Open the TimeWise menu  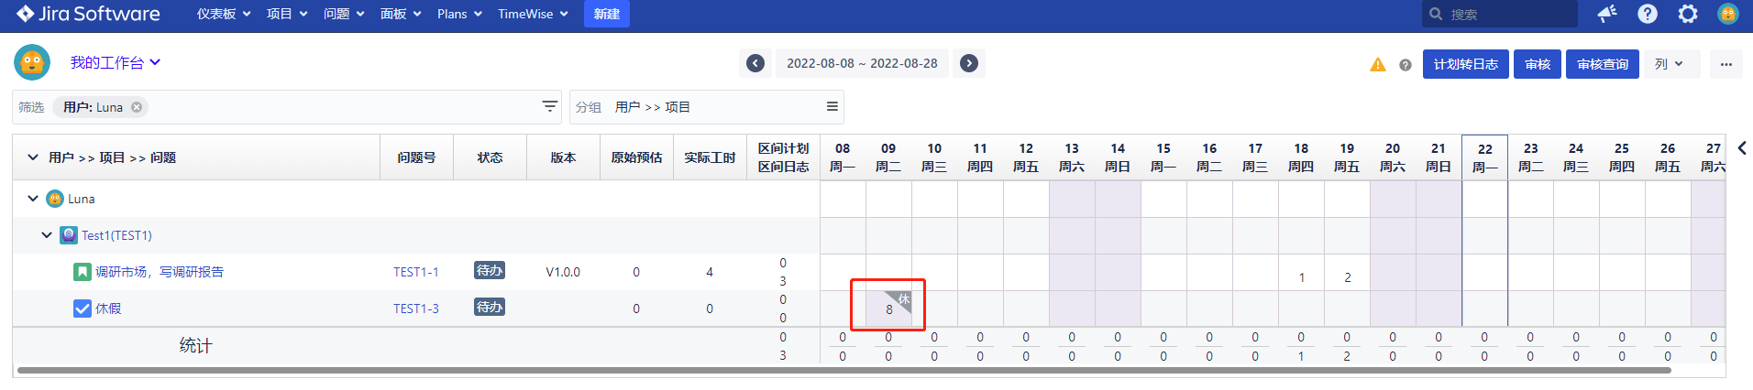pyautogui.click(x=533, y=14)
